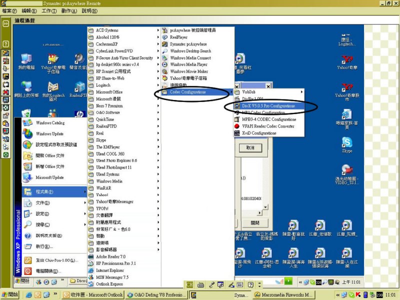Highlight the Codec Configurations menu entry

click(196, 92)
